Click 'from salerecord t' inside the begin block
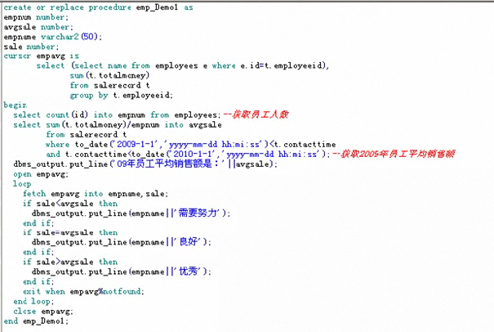The width and height of the screenshot is (494, 332). tap(87, 134)
